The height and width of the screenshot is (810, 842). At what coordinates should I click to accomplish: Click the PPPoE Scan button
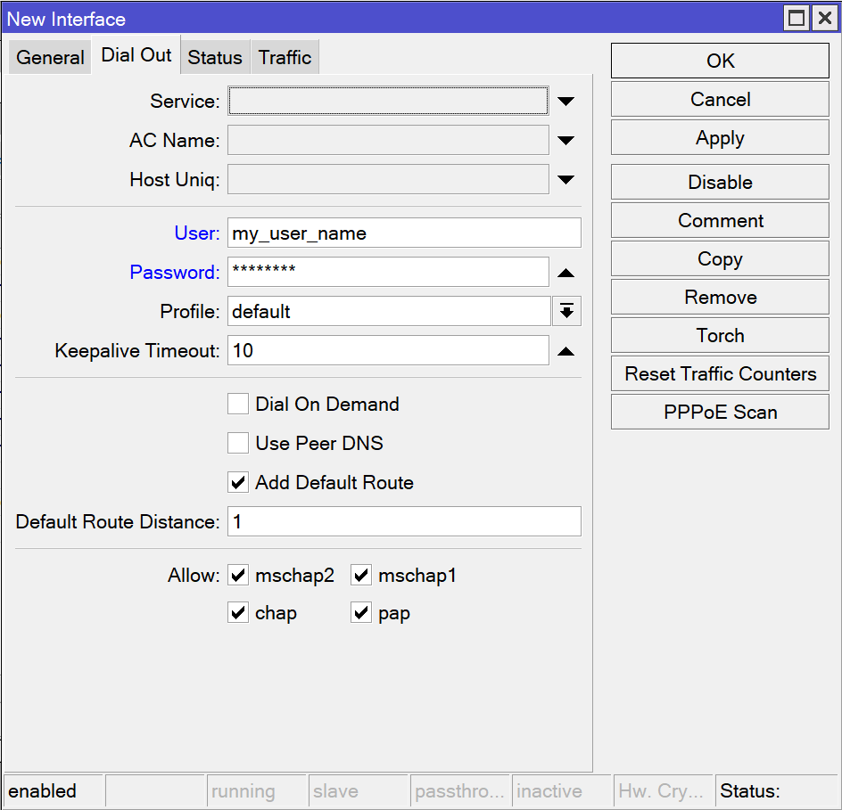[720, 413]
